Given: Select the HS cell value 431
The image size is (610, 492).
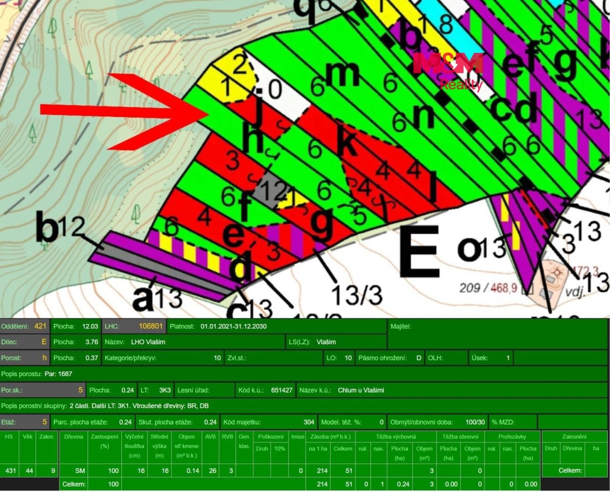Looking at the screenshot, I should [x=10, y=471].
